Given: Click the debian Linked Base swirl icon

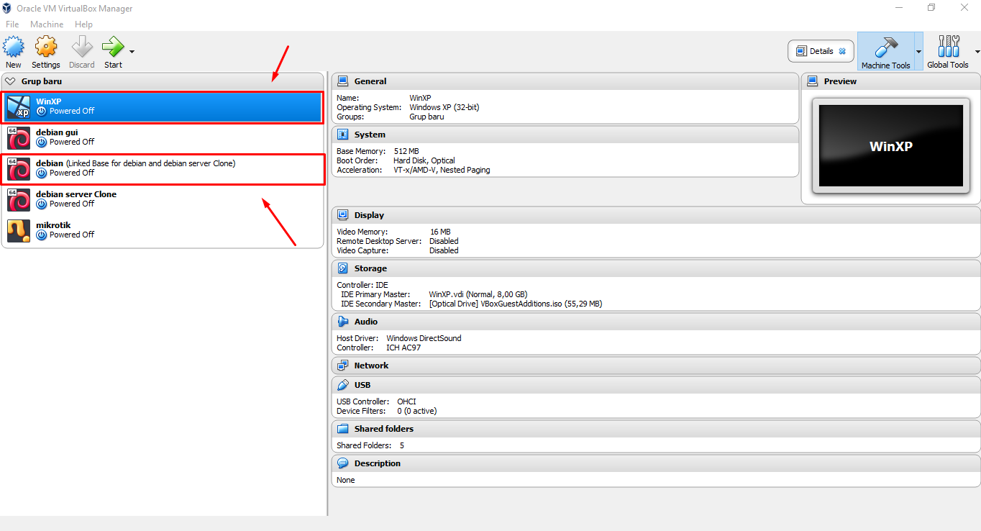Looking at the screenshot, I should click(x=19, y=169).
